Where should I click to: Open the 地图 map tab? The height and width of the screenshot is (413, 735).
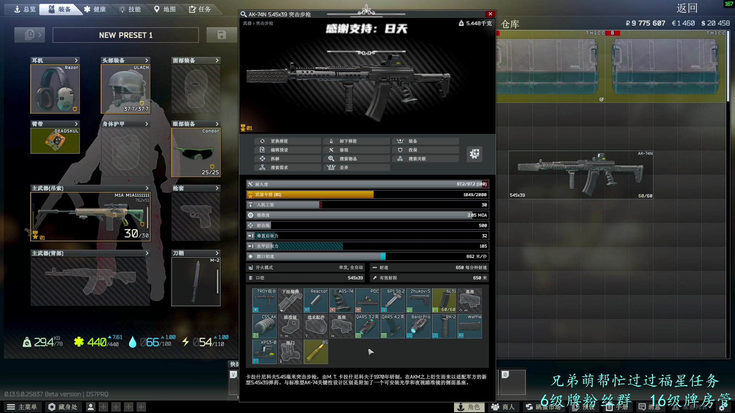[x=165, y=9]
